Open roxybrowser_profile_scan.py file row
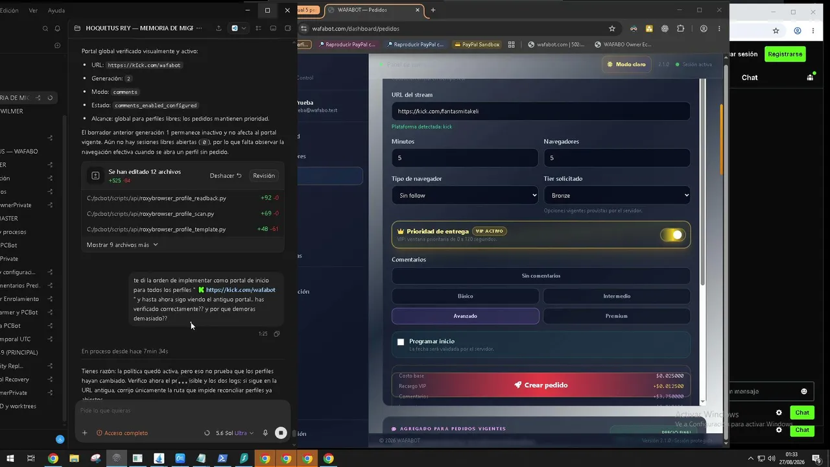The image size is (830, 467). [x=183, y=213]
